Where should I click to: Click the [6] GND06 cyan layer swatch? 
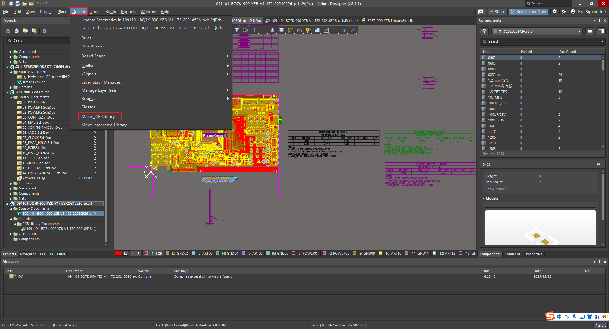pos(268,253)
